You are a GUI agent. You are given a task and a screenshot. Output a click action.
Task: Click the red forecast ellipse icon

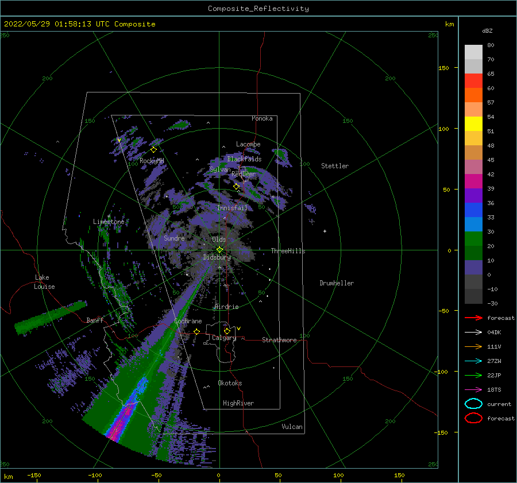473,418
